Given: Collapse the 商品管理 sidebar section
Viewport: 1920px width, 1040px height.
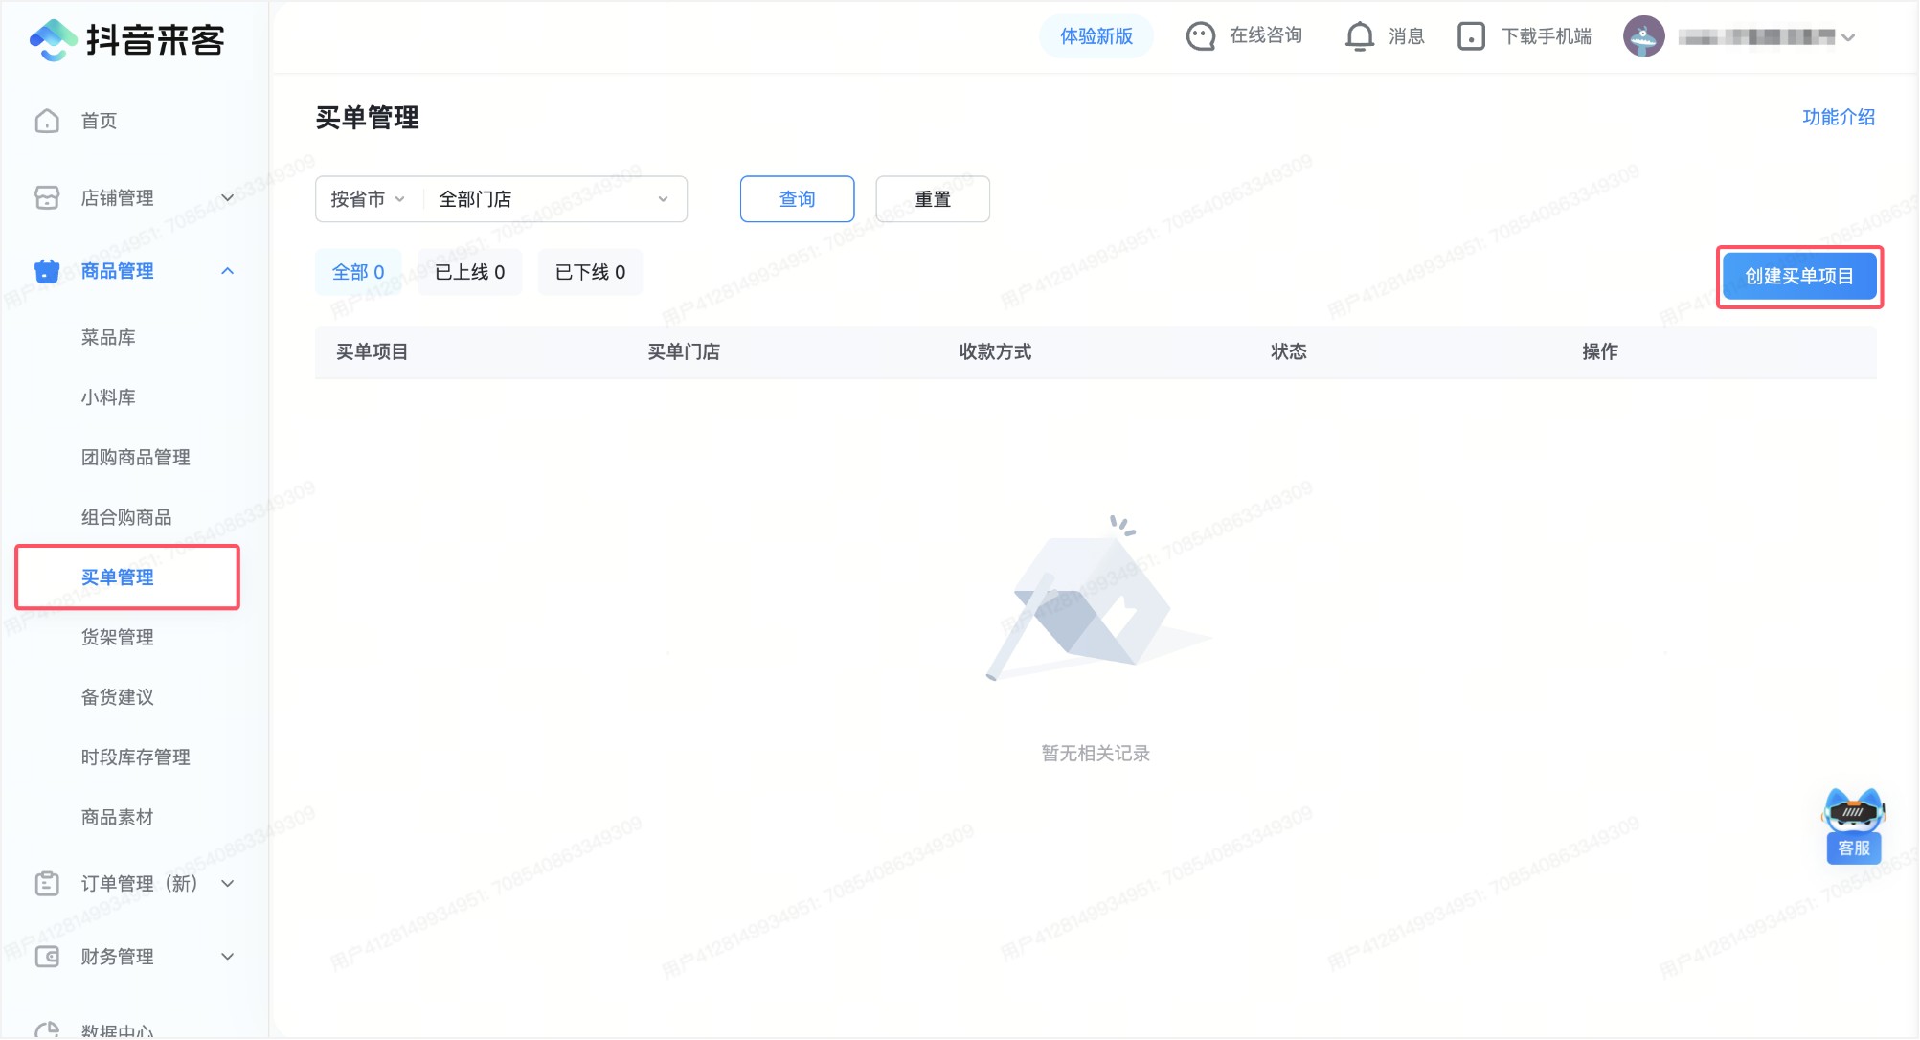Looking at the screenshot, I should [228, 271].
